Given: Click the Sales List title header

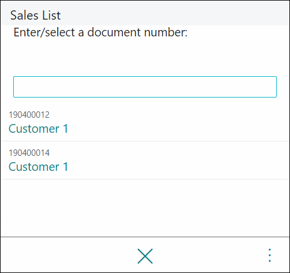Looking at the screenshot, I should pos(35,15).
